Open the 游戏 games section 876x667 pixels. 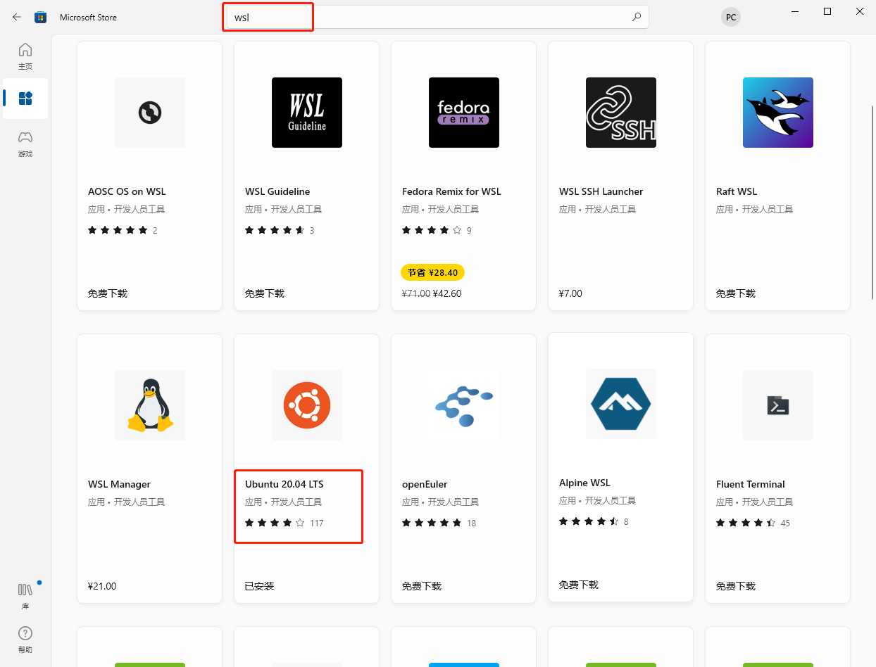pos(25,144)
